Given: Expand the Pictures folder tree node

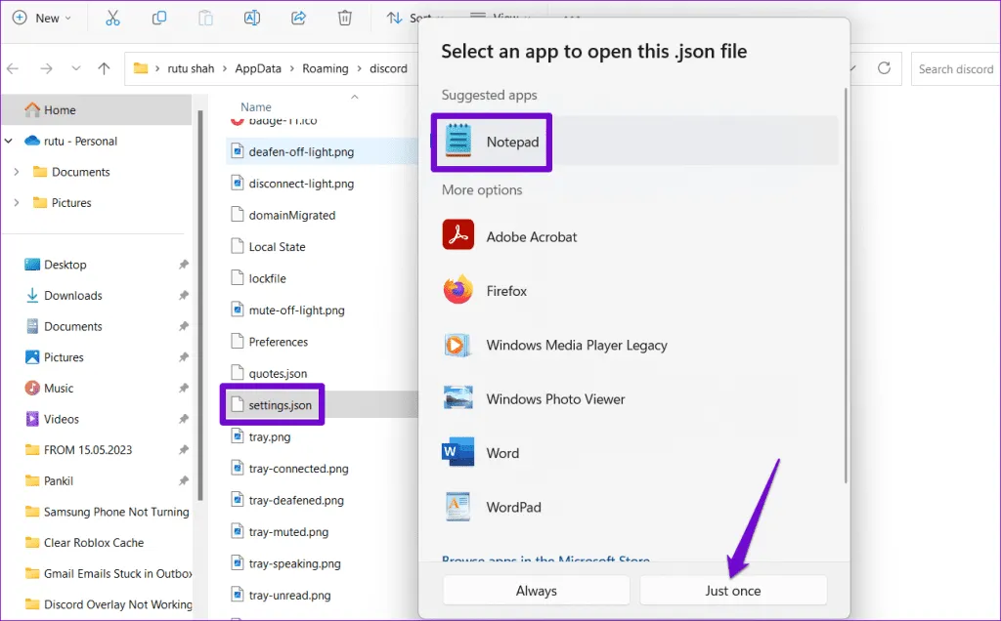Looking at the screenshot, I should [x=17, y=203].
